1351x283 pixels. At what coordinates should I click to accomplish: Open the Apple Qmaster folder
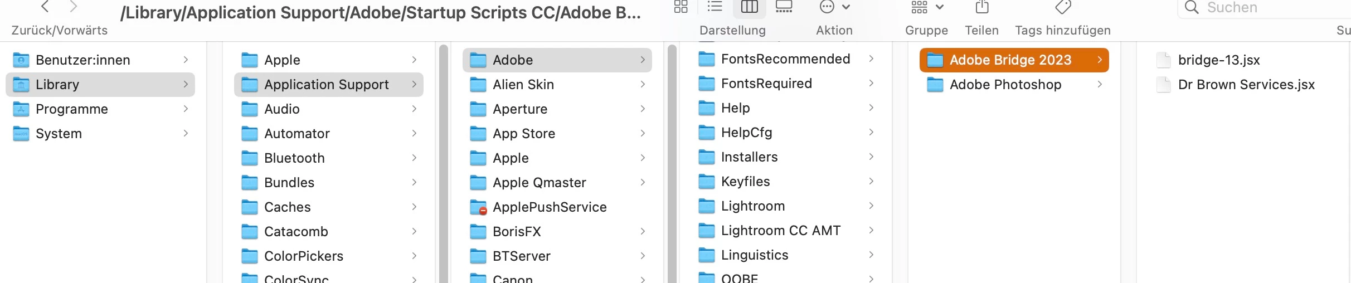tap(557, 182)
